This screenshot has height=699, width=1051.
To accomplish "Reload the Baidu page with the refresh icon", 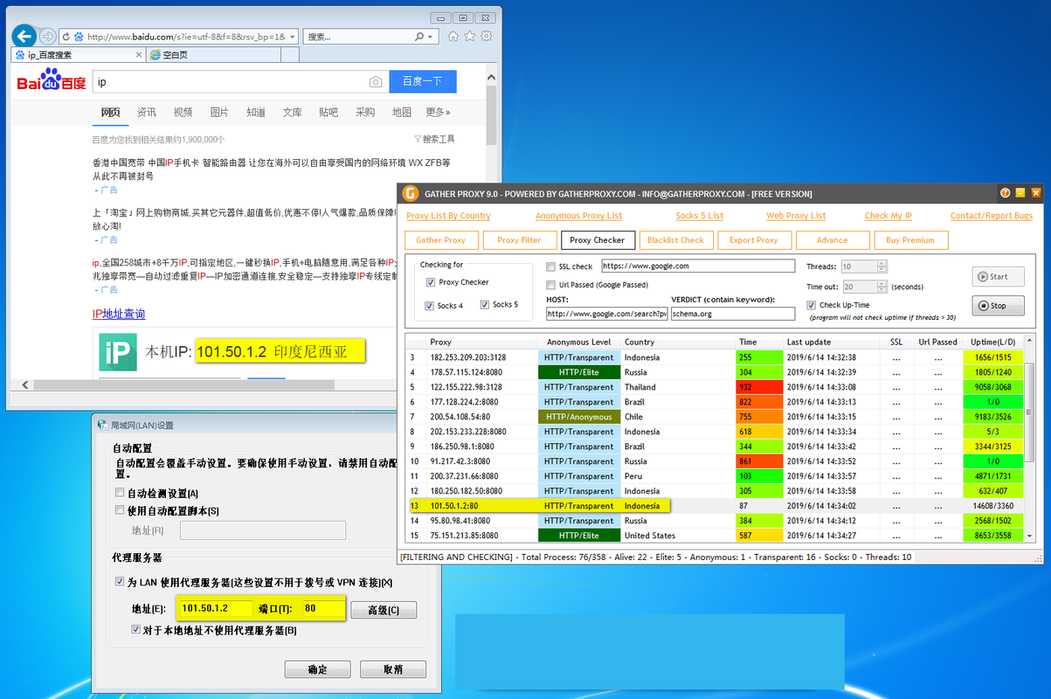I will pyautogui.click(x=64, y=37).
